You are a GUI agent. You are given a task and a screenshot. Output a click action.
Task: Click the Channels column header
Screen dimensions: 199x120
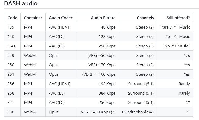(x=145, y=18)
